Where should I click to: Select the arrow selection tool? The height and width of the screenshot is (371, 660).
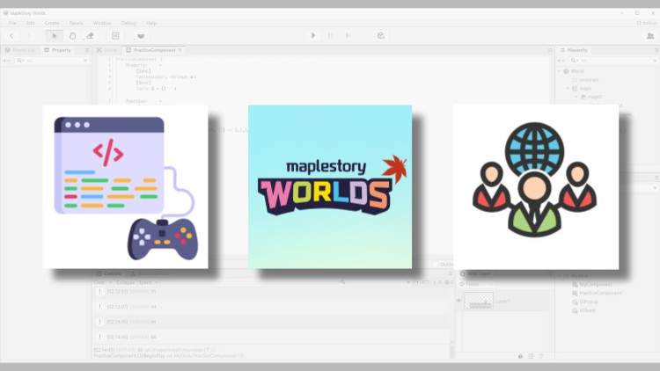pos(55,36)
